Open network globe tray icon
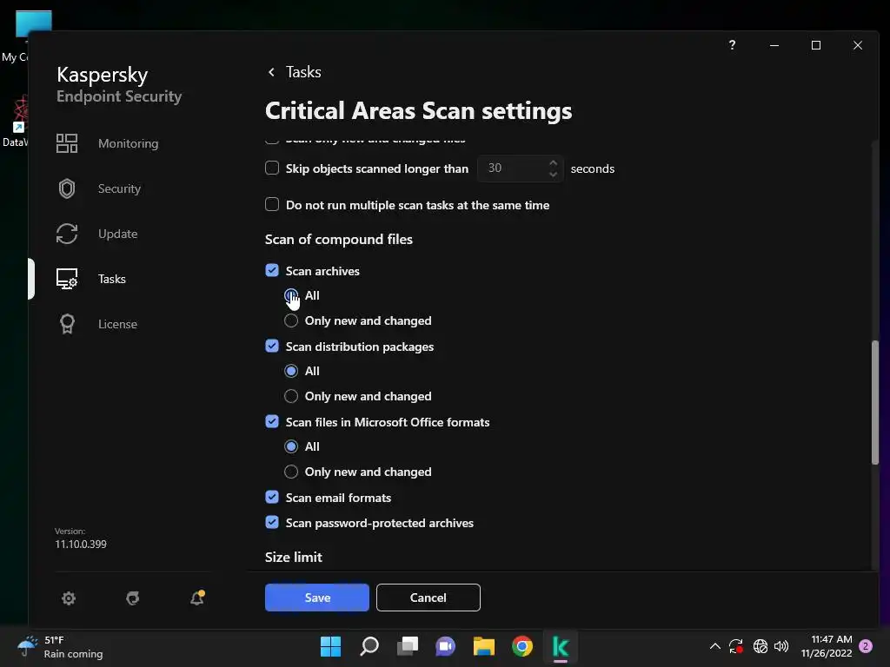 [760, 646]
